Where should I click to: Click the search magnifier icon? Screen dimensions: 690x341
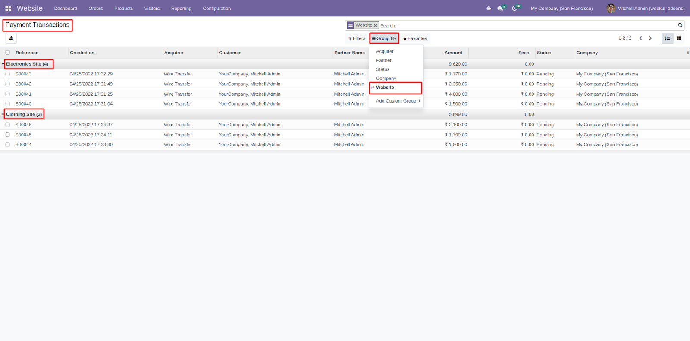coord(680,25)
